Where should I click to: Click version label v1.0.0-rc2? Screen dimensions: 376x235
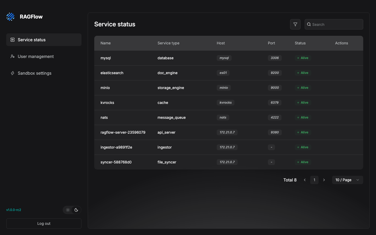(14, 210)
